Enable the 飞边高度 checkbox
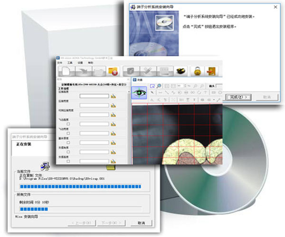285x237 pixels. [68, 124]
